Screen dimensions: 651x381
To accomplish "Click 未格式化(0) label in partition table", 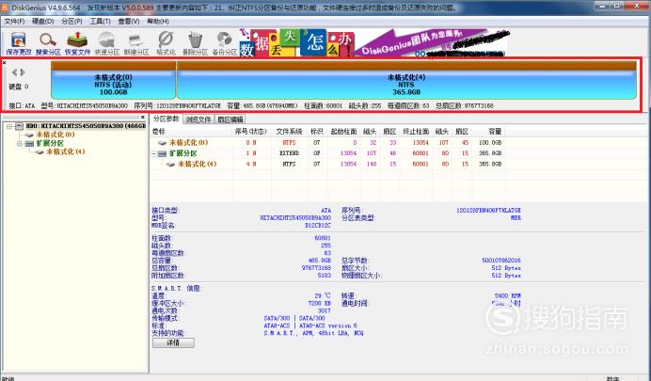I will point(188,143).
